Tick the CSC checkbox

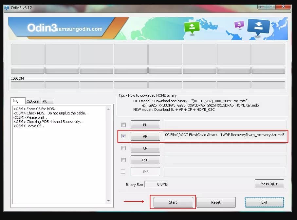[x=123, y=160]
